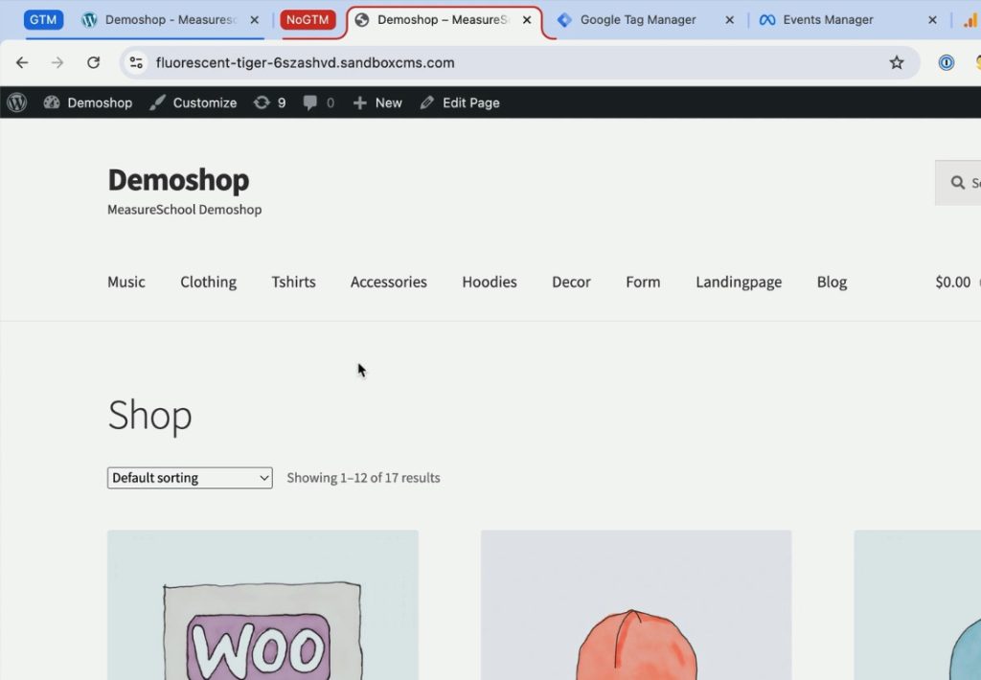
Task: Click the browser forward arrow
Action: point(57,62)
